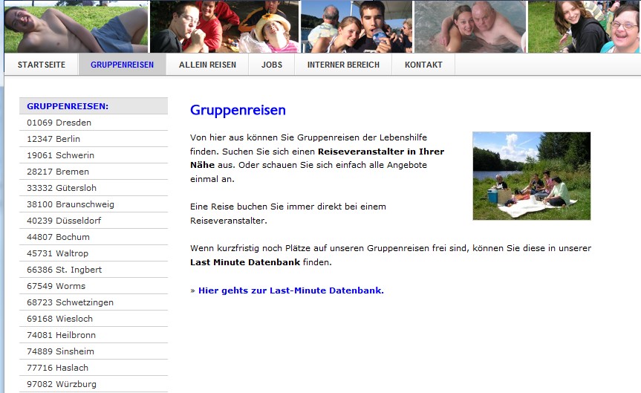Select the Gruppenreisen navigation tab
Viewport: 641px width, 393px height.
122,65
